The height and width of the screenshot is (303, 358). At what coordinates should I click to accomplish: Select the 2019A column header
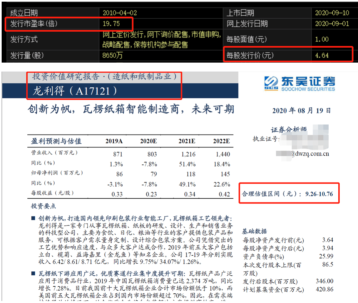point(114,141)
